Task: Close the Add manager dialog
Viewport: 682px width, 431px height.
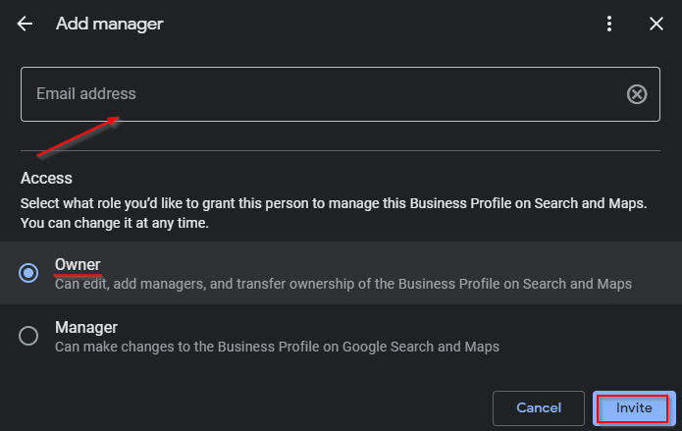Action: (x=656, y=24)
